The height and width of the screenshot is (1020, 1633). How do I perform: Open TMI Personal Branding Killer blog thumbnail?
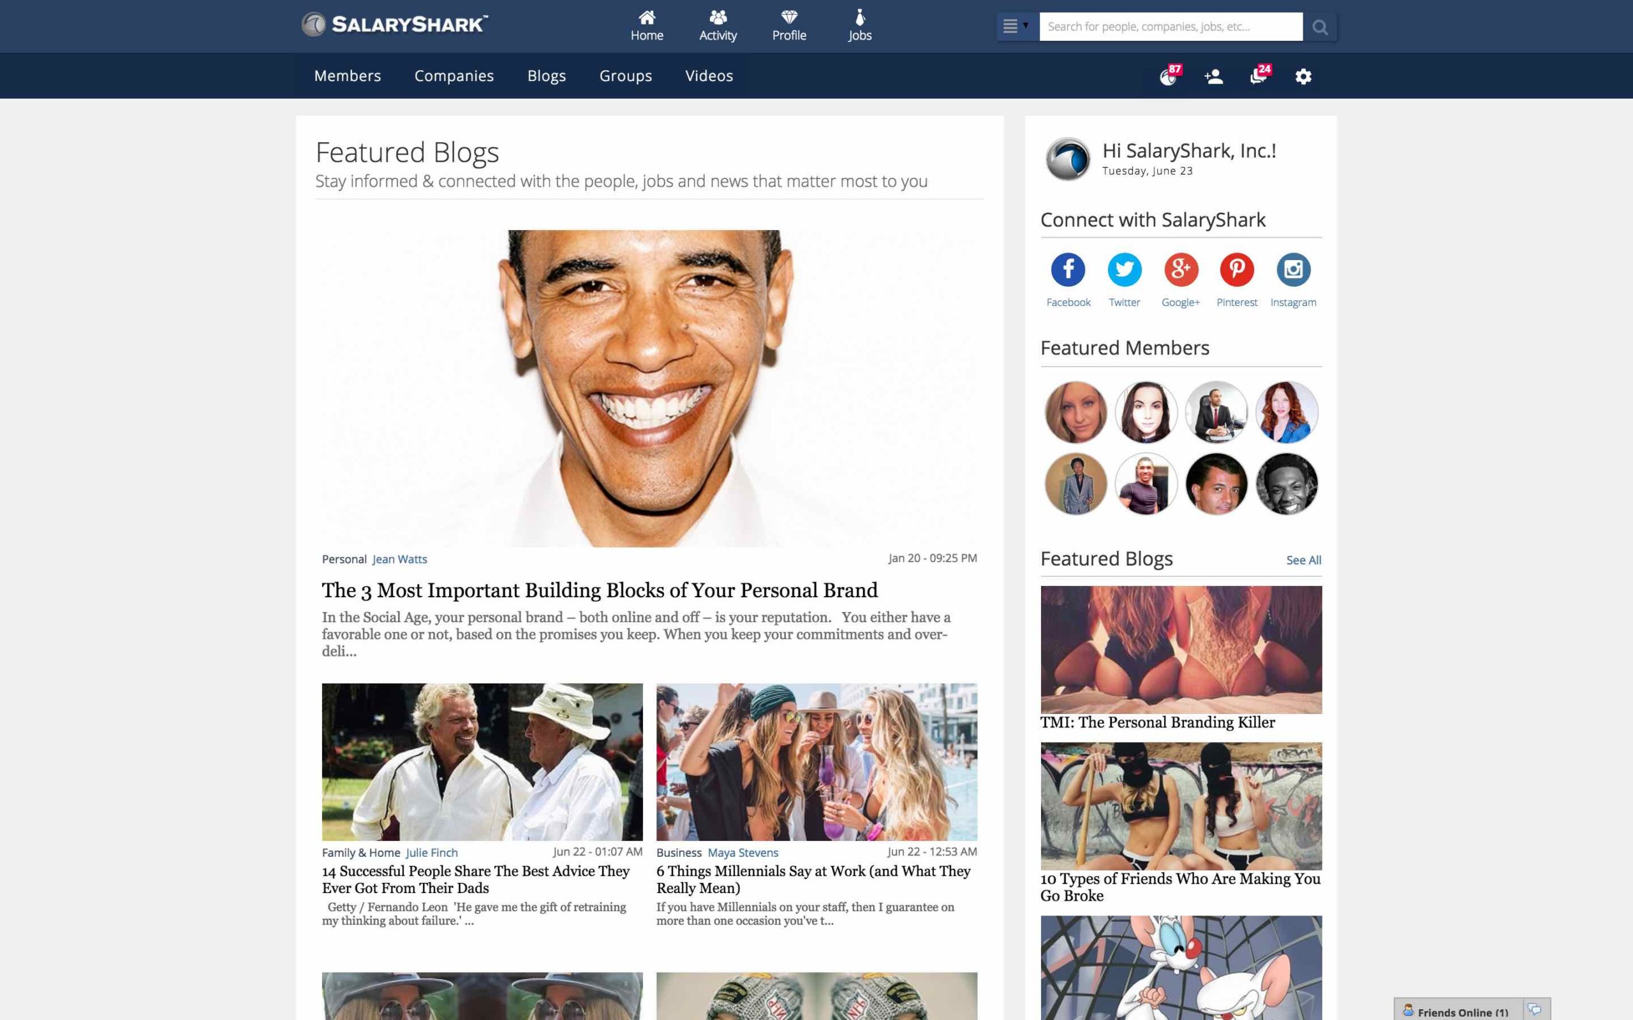[x=1180, y=649]
